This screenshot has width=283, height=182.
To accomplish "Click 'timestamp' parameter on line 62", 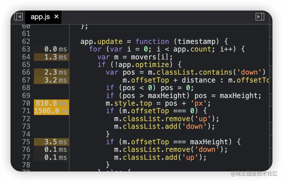I will [196, 42].
